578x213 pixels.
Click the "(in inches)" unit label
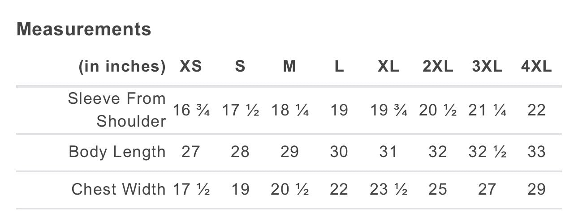click(x=122, y=67)
